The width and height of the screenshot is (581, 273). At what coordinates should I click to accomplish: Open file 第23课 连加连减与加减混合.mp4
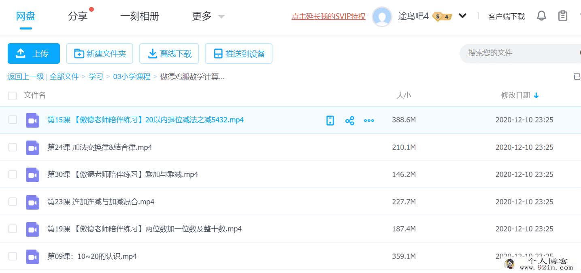[101, 202]
